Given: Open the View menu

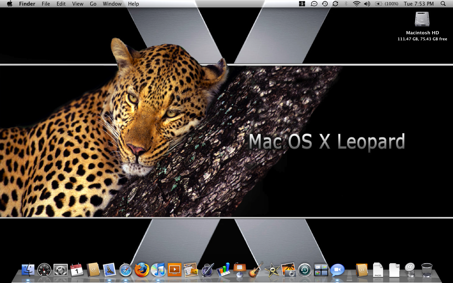Looking at the screenshot, I should tap(78, 4).
